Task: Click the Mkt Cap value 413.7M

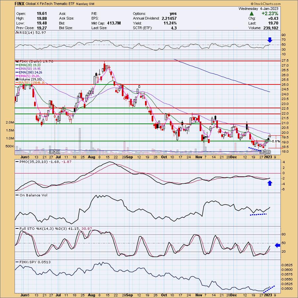Action: click(x=114, y=23)
